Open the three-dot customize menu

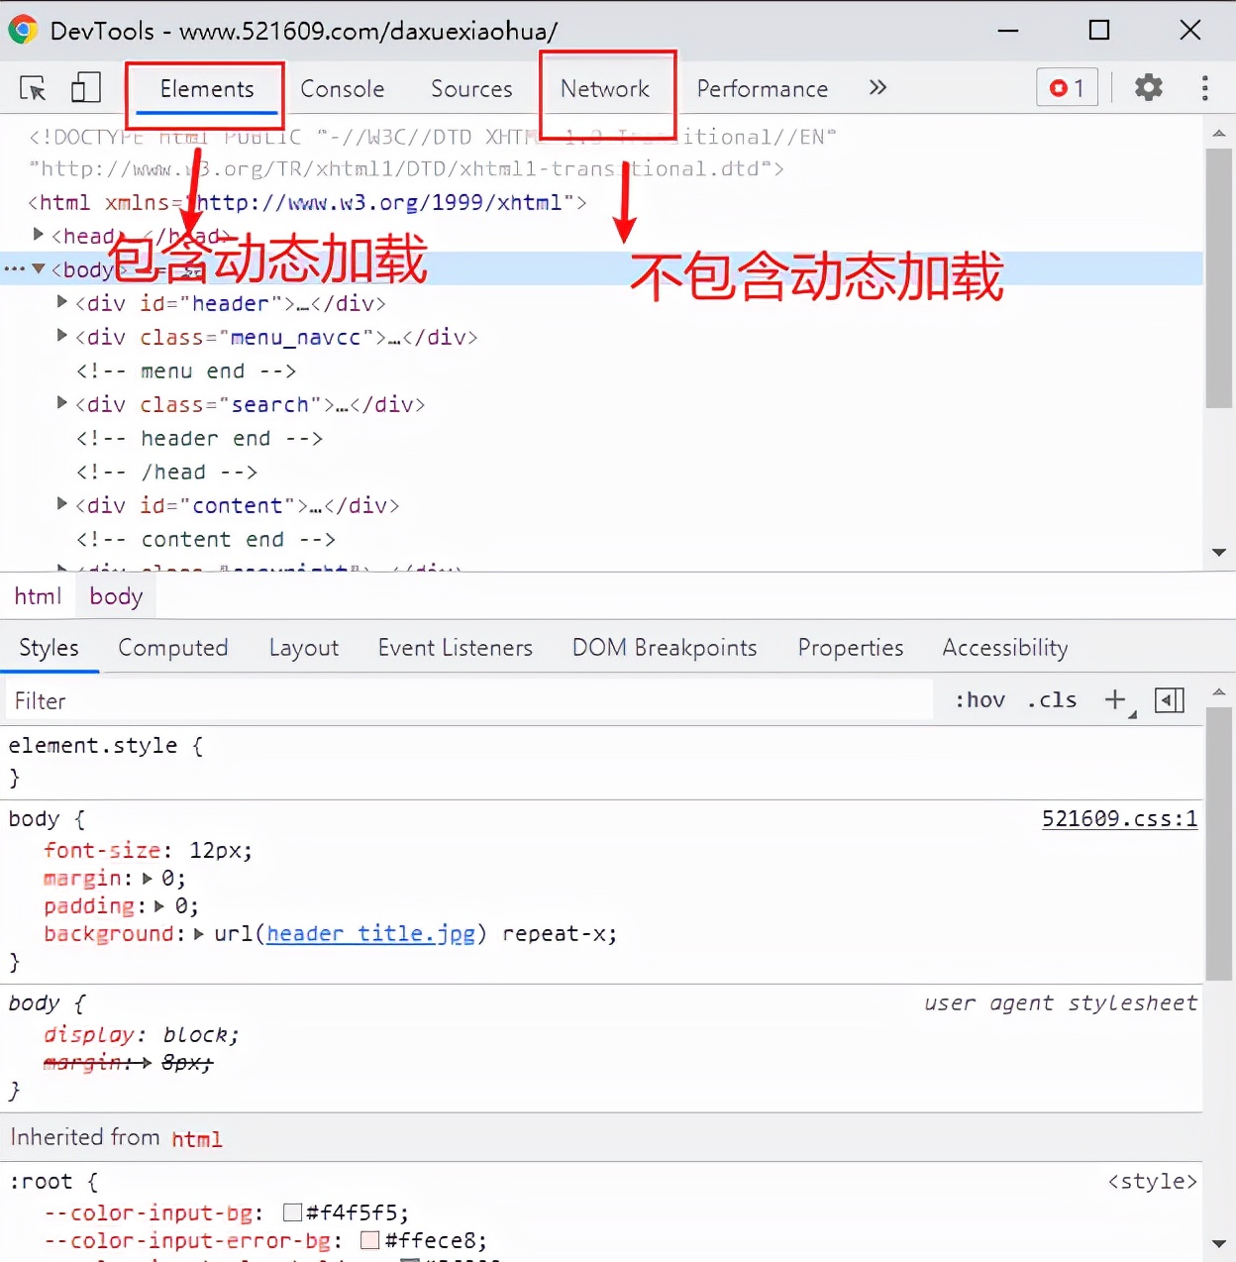point(1204,88)
